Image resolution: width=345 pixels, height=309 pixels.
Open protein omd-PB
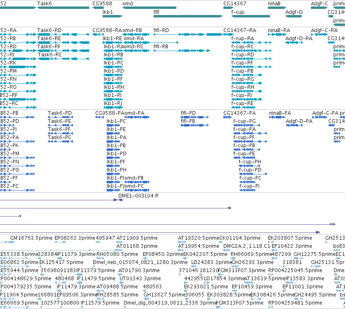pos(133,178)
